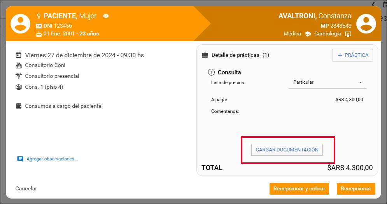Open the Lista de precios Particular dropdown
Screen dimensions: 387x204
[327, 83]
